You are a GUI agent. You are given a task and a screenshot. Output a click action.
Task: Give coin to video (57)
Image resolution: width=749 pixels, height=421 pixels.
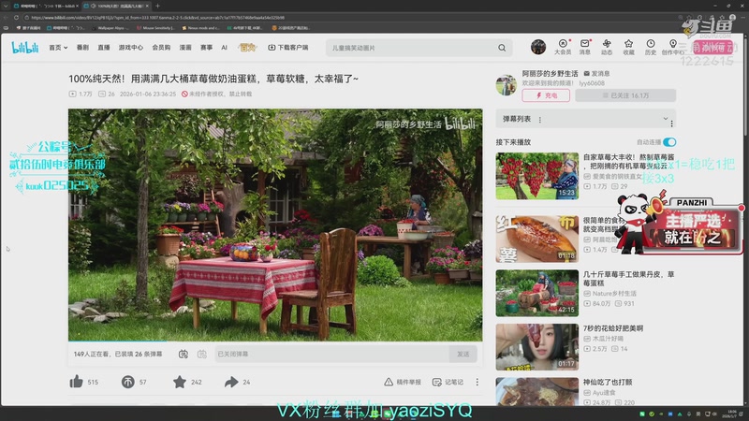tap(134, 382)
